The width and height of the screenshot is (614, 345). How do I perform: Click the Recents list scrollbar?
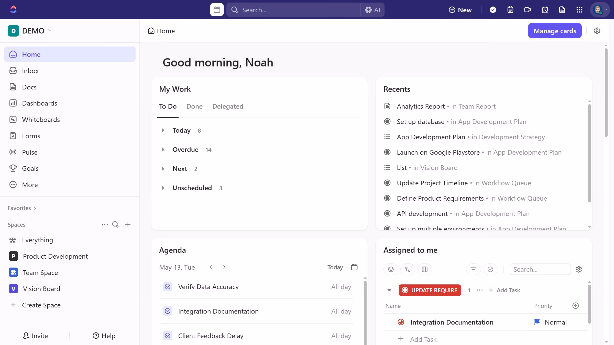(x=589, y=153)
